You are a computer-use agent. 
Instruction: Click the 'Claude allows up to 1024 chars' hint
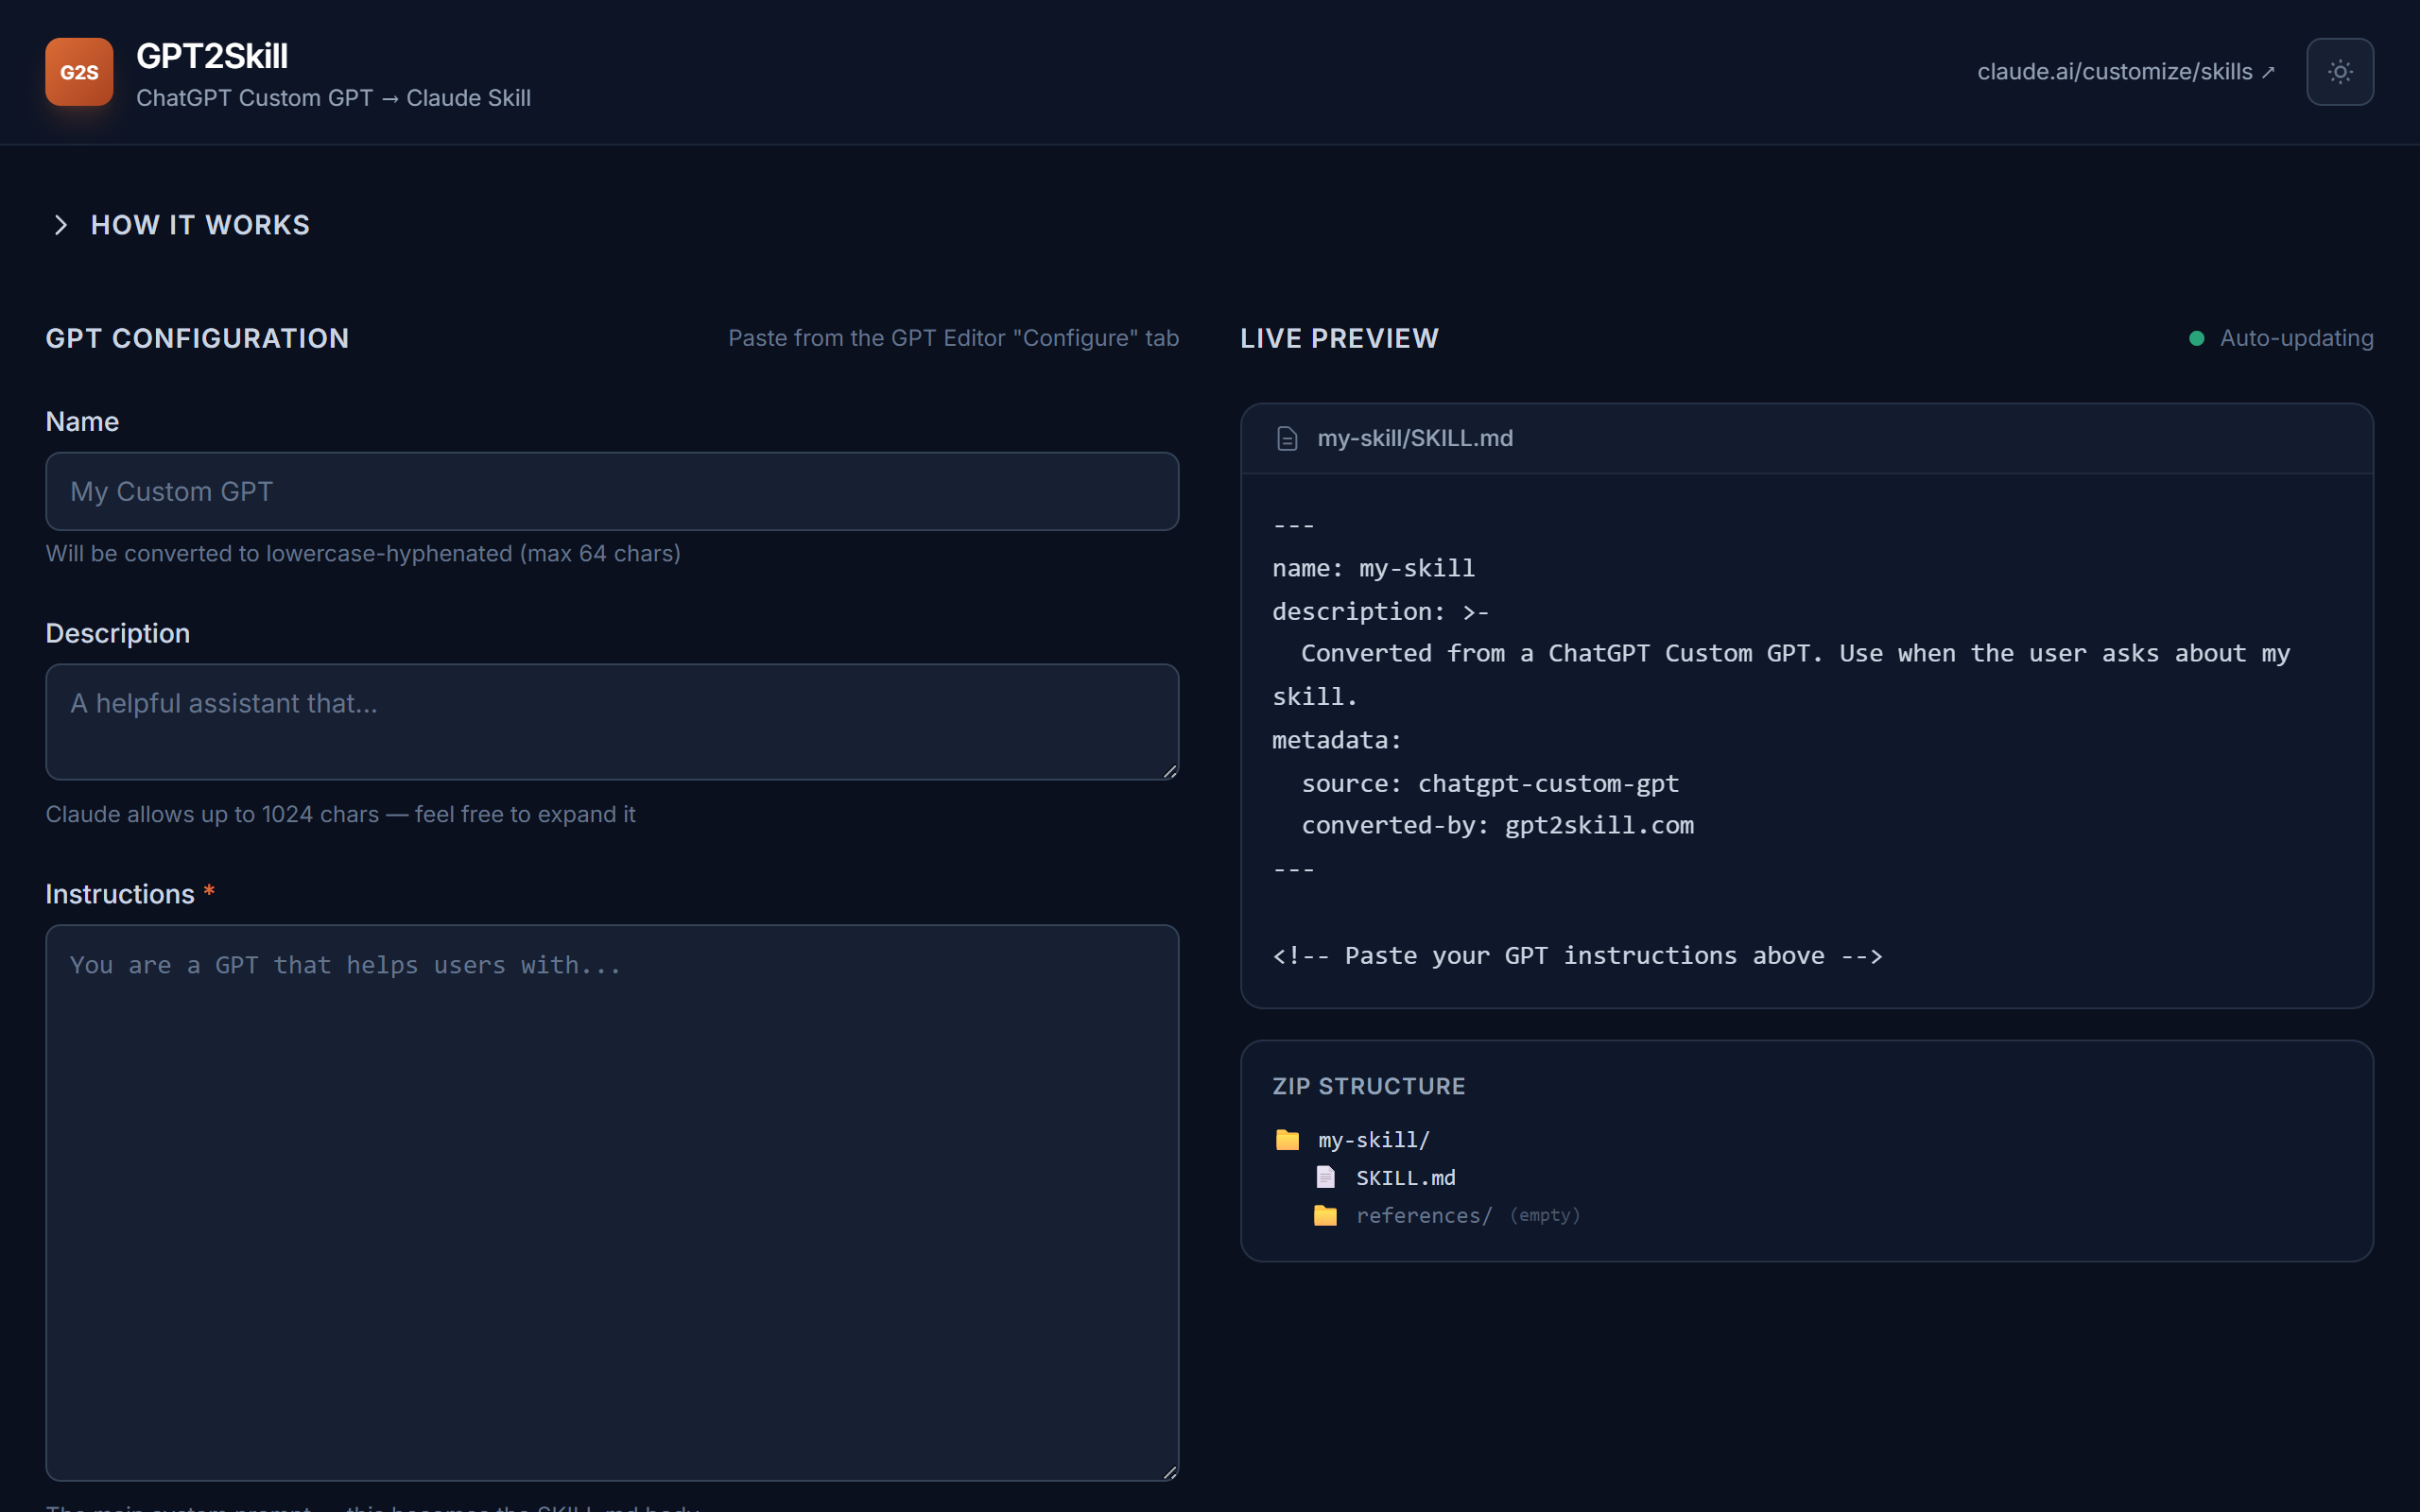pos(340,814)
